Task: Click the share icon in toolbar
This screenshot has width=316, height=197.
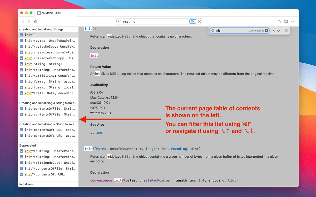Action: tap(279, 22)
